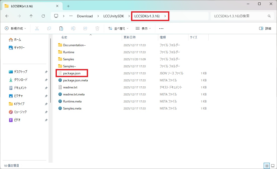Expand chevron after Download breadcrumb

pyautogui.click(x=98, y=16)
